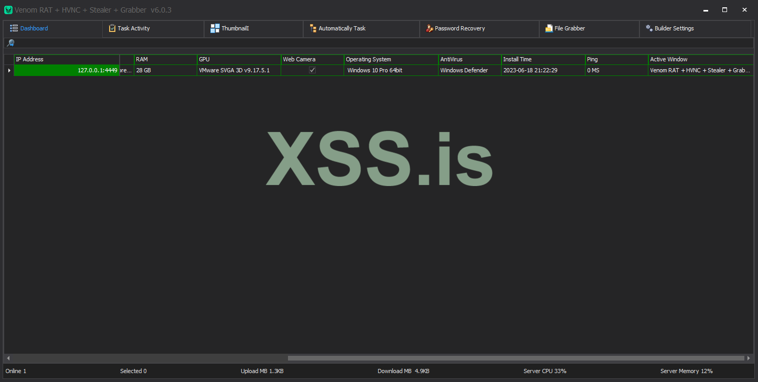Image resolution: width=758 pixels, height=382 pixels.
Task: Click the Download MB 4.9KB status entry
Action: tap(403, 371)
